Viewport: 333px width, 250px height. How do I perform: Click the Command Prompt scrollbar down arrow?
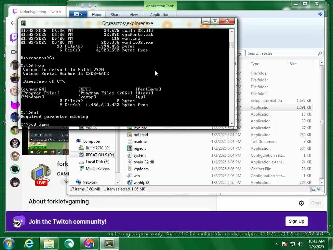point(232,123)
